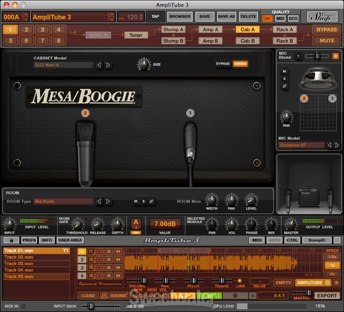
Task: Toggle the cabinet MATCH button
Action: coord(240,64)
